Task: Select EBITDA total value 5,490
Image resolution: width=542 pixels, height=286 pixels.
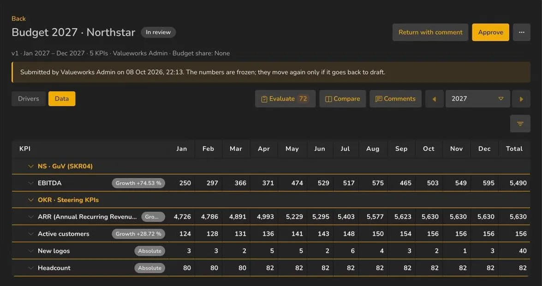Action: click(x=518, y=183)
